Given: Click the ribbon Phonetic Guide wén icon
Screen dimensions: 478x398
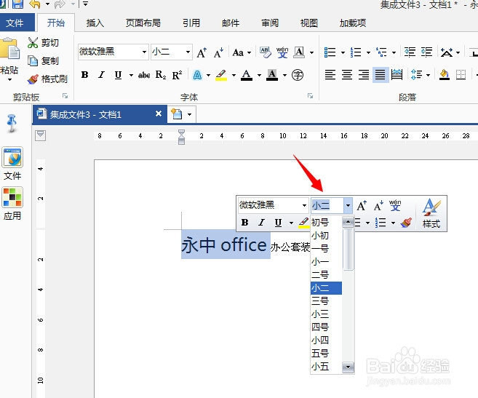Looking at the screenshot, I should pos(282,52).
